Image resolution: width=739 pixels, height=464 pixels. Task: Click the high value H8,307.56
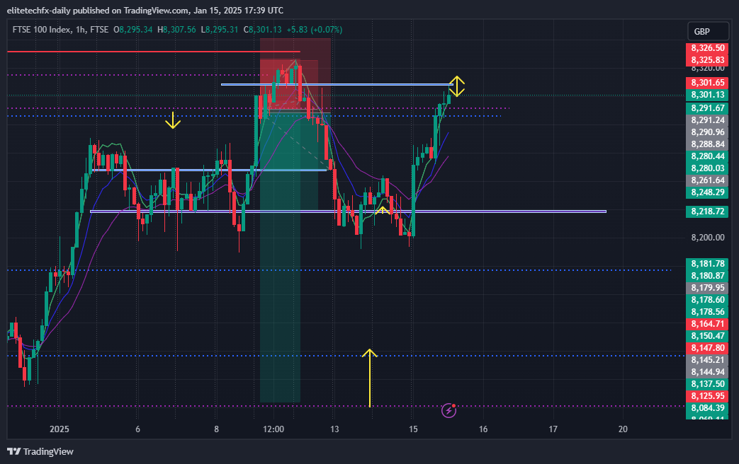pyautogui.click(x=176, y=30)
